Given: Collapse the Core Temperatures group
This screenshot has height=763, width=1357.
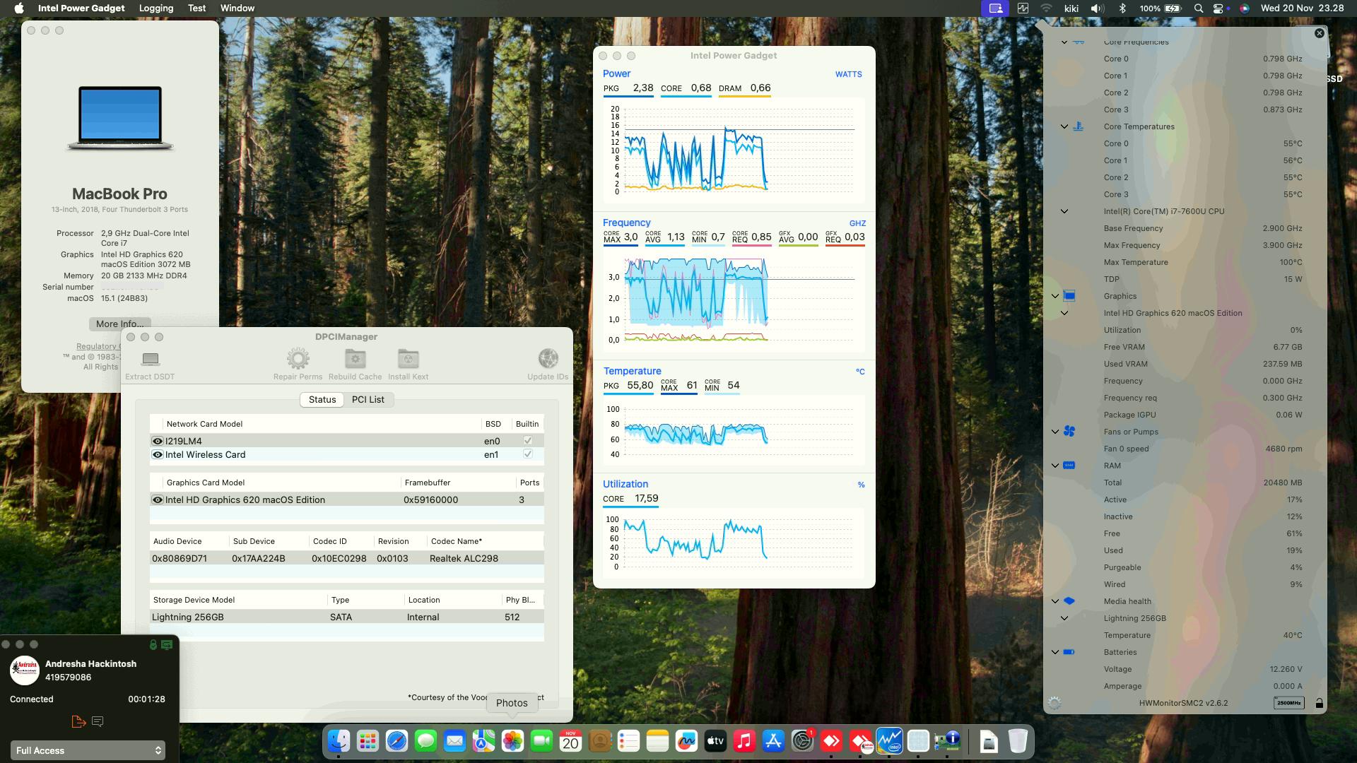Looking at the screenshot, I should (x=1064, y=126).
